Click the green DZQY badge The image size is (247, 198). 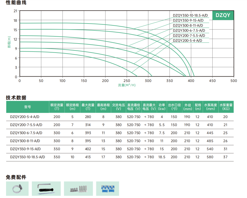(223, 15)
